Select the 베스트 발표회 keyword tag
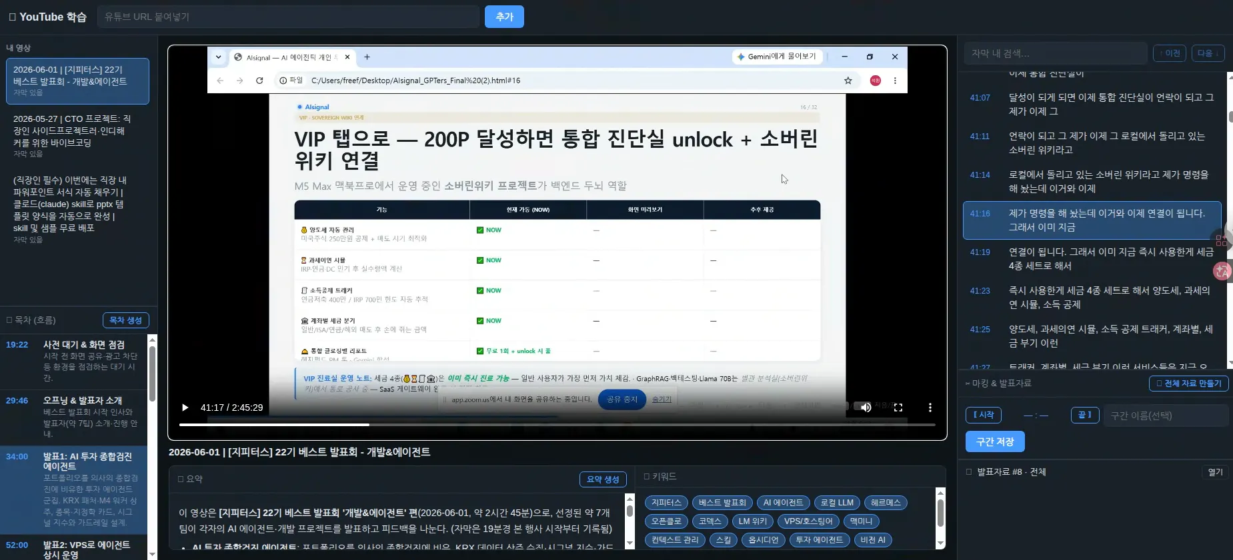Image resolution: width=1233 pixels, height=560 pixels. pyautogui.click(x=722, y=503)
